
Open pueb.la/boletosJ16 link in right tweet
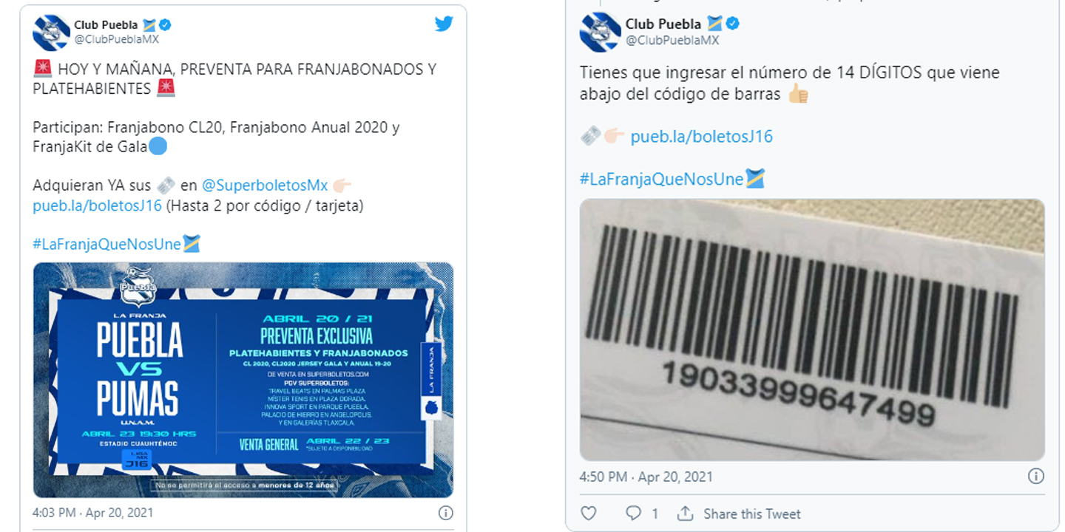tap(701, 137)
